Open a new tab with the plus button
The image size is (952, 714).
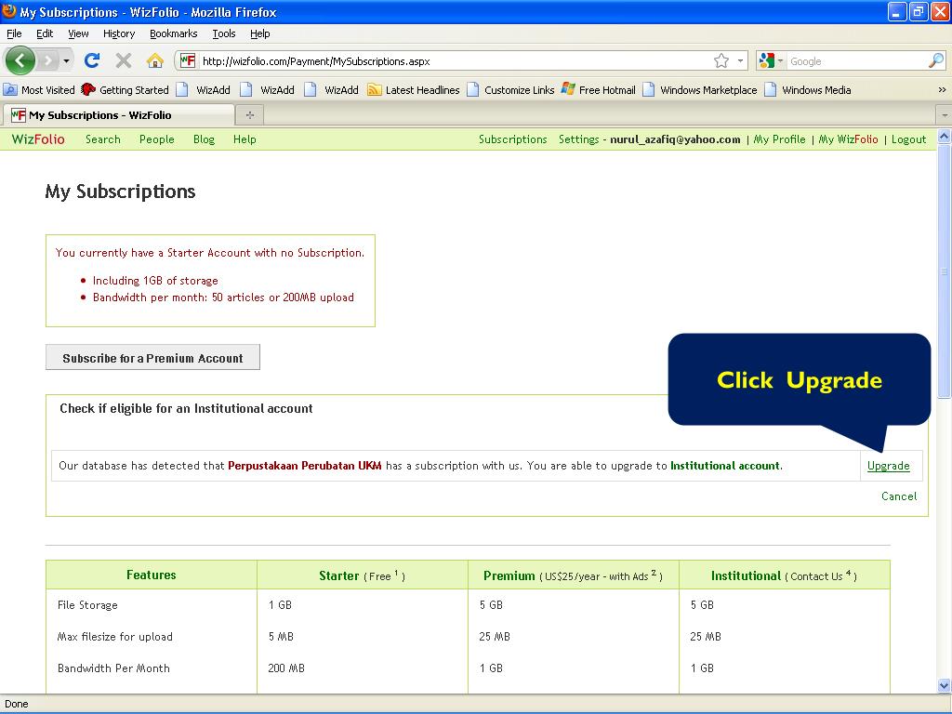[249, 114]
